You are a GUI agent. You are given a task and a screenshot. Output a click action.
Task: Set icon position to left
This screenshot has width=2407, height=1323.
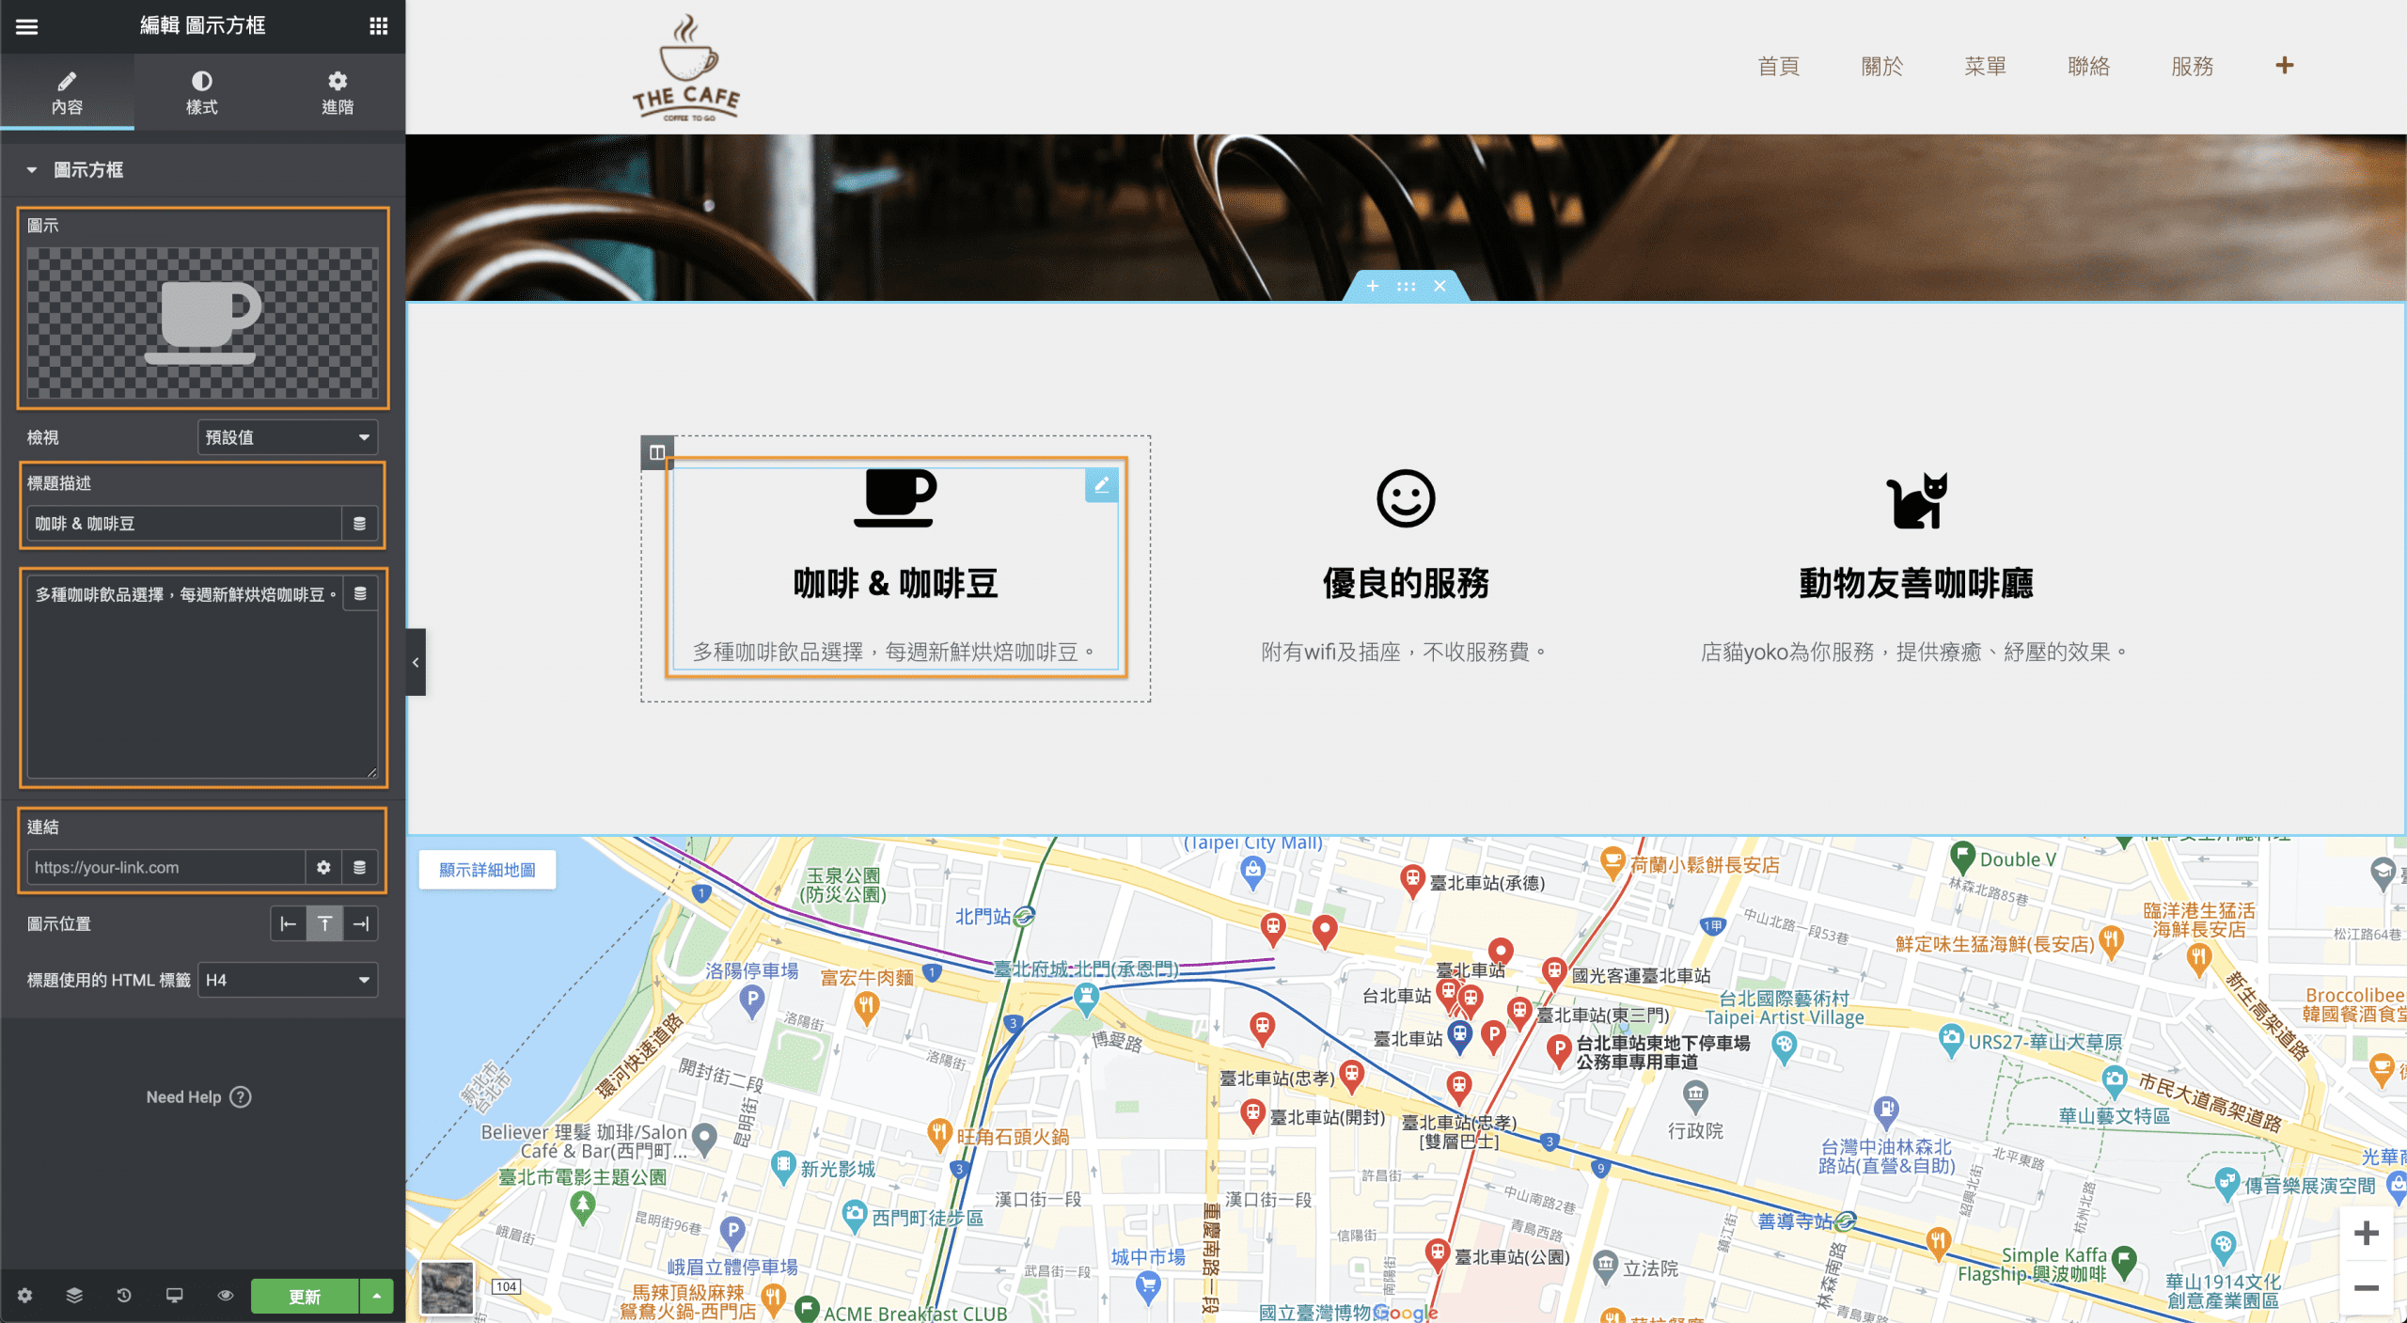click(289, 924)
